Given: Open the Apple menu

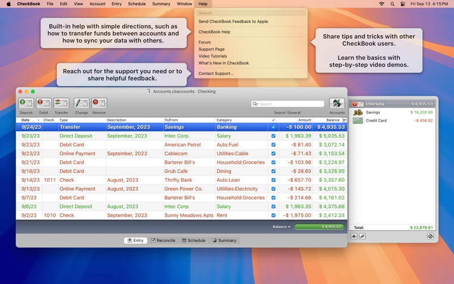Looking at the screenshot, I should 9,4.
